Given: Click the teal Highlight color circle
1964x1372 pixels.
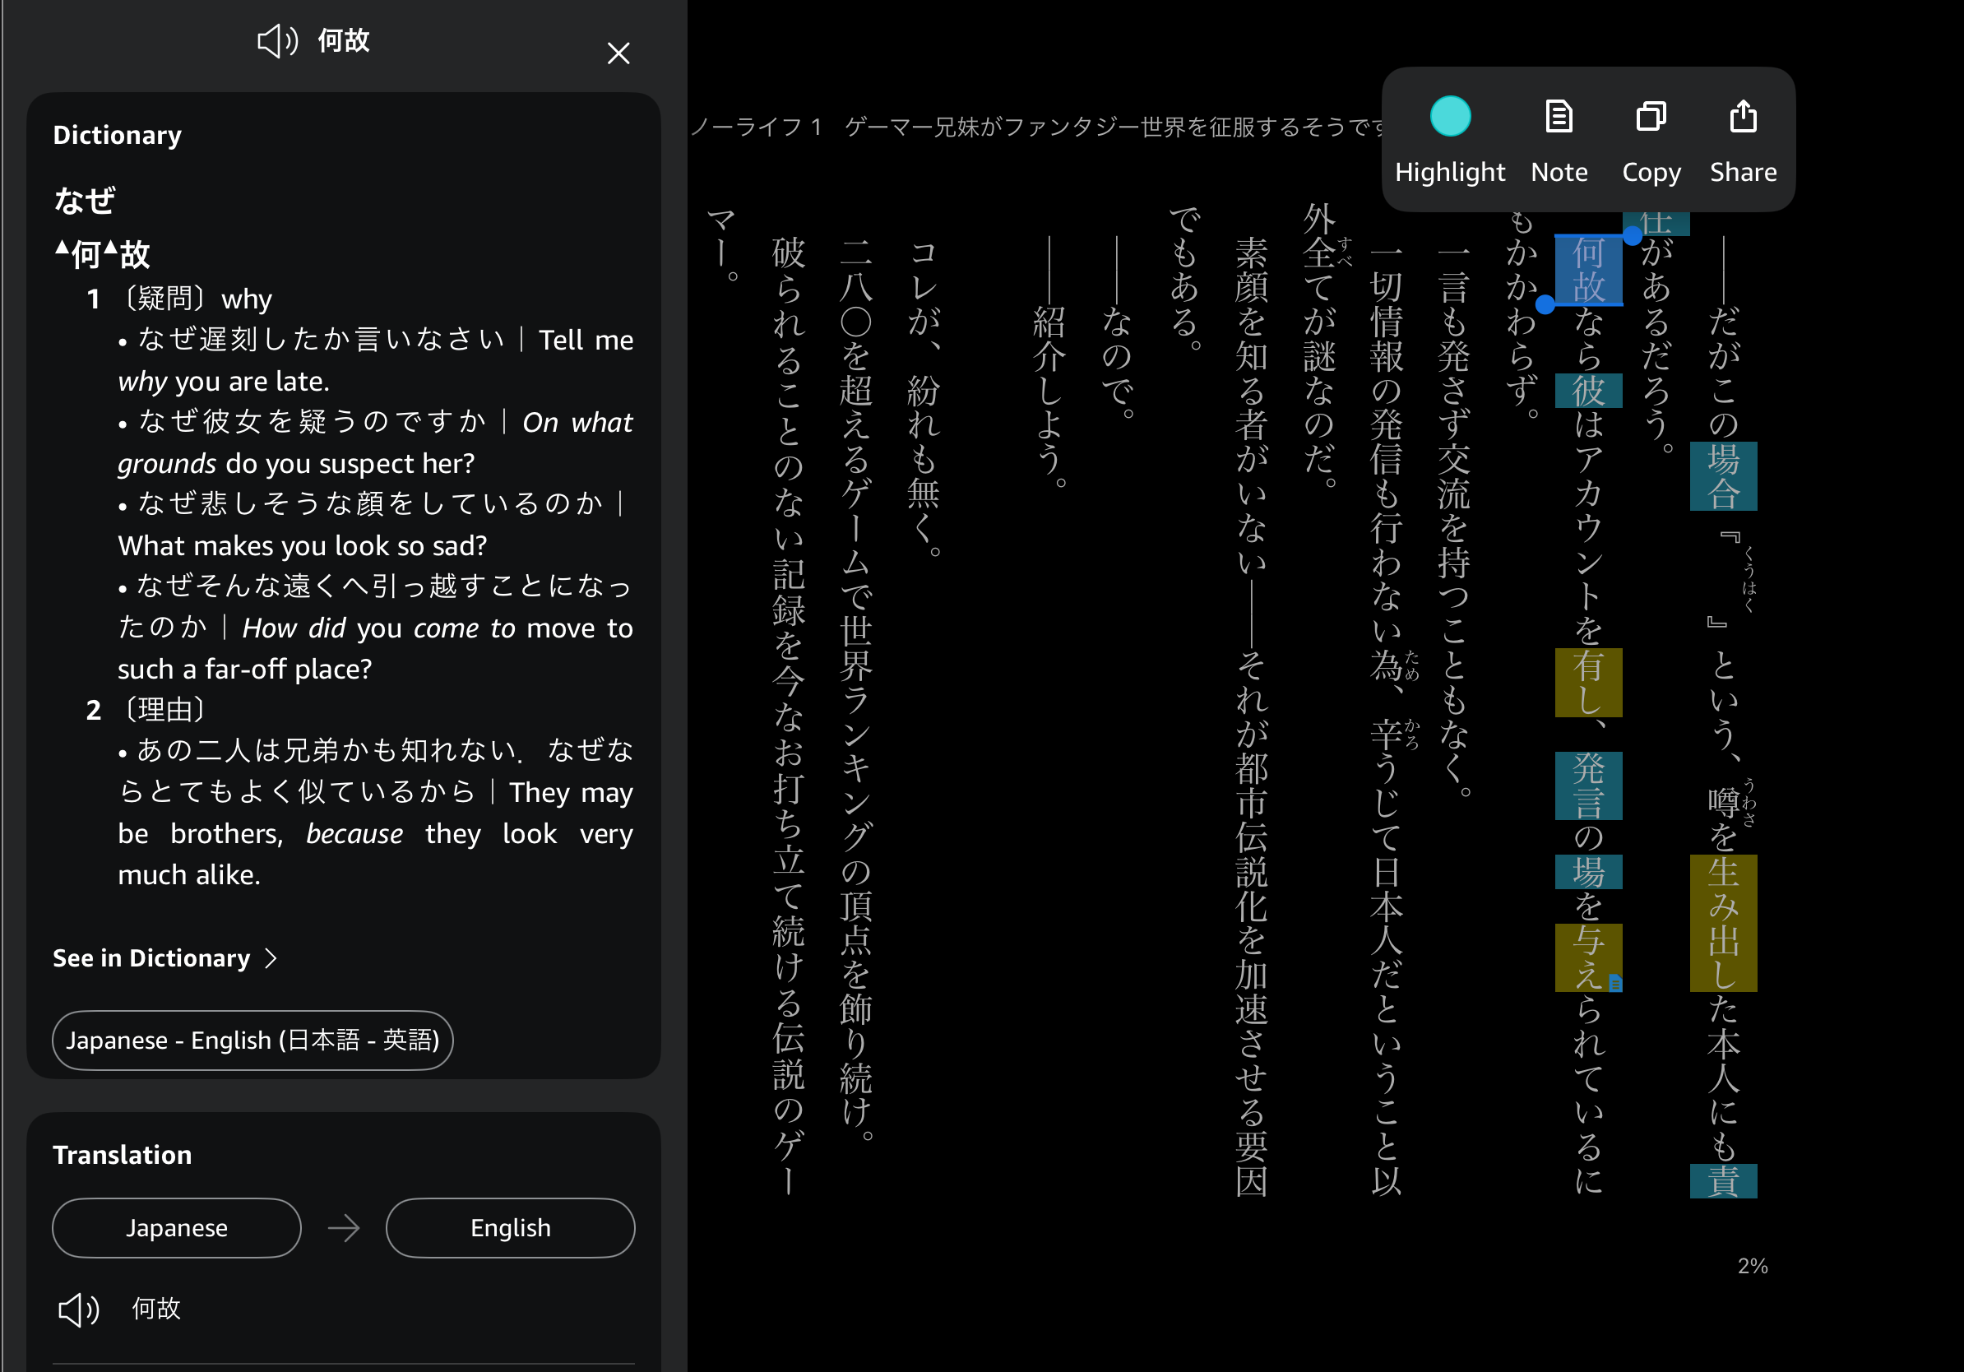Looking at the screenshot, I should coord(1449,117).
